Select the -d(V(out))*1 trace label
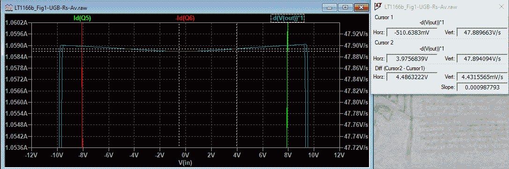Viewport: 509px width, 169px height. pos(288,18)
